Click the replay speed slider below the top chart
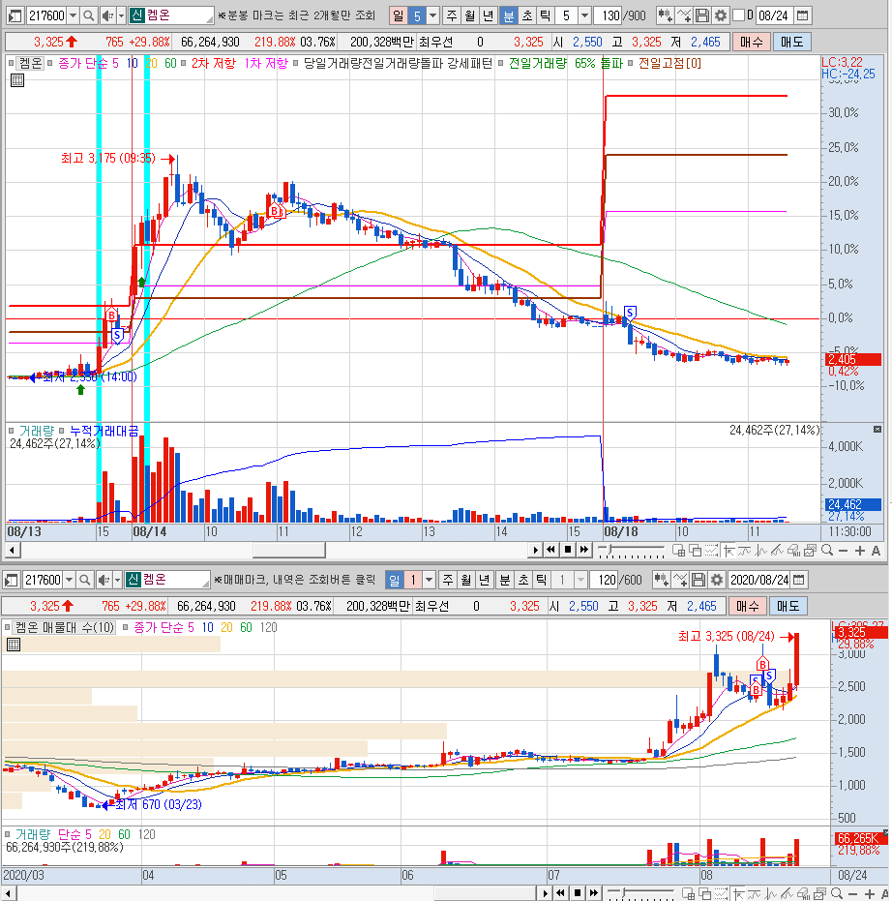The image size is (892, 901). tap(631, 551)
